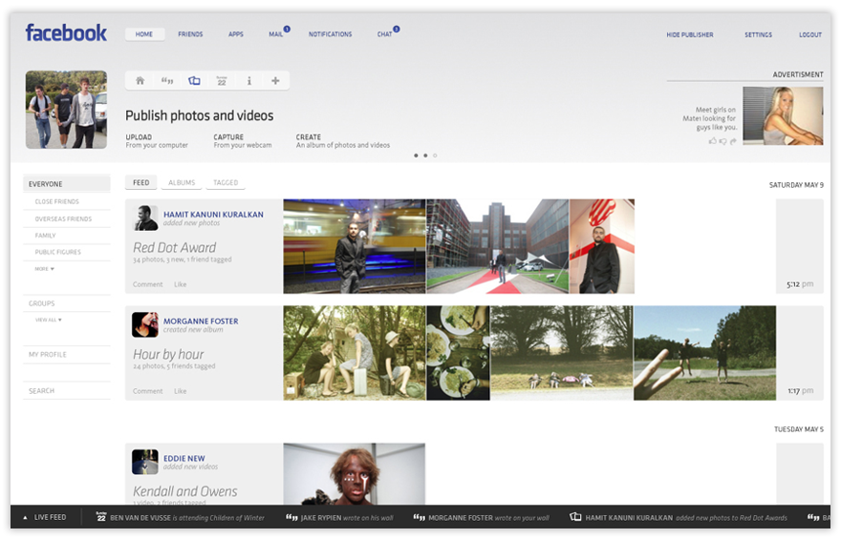This screenshot has width=841, height=539.
Task: Click Hamit Kanuni Kuralkan's avatar
Action: tap(145, 218)
